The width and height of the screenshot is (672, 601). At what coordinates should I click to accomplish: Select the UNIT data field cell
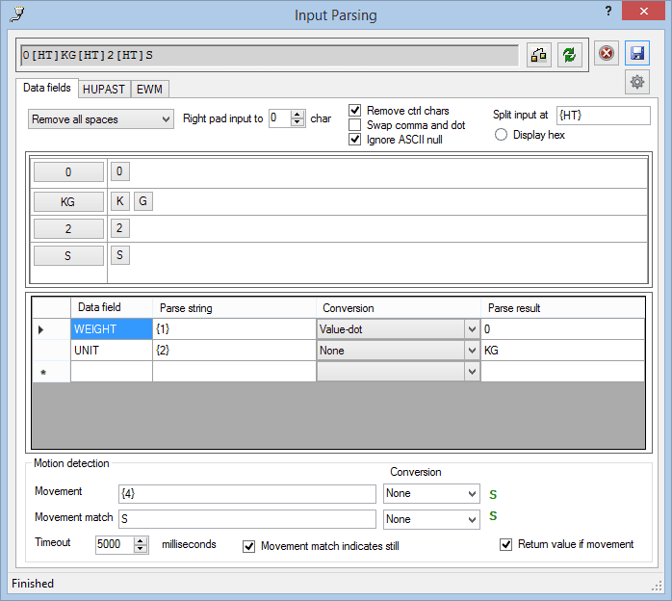[112, 351]
